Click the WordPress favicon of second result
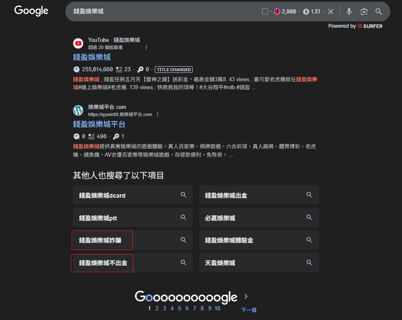This screenshot has width=402, height=320. 78,111
